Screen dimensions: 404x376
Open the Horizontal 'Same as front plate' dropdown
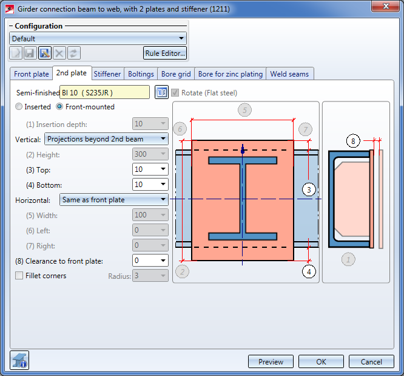click(x=163, y=200)
